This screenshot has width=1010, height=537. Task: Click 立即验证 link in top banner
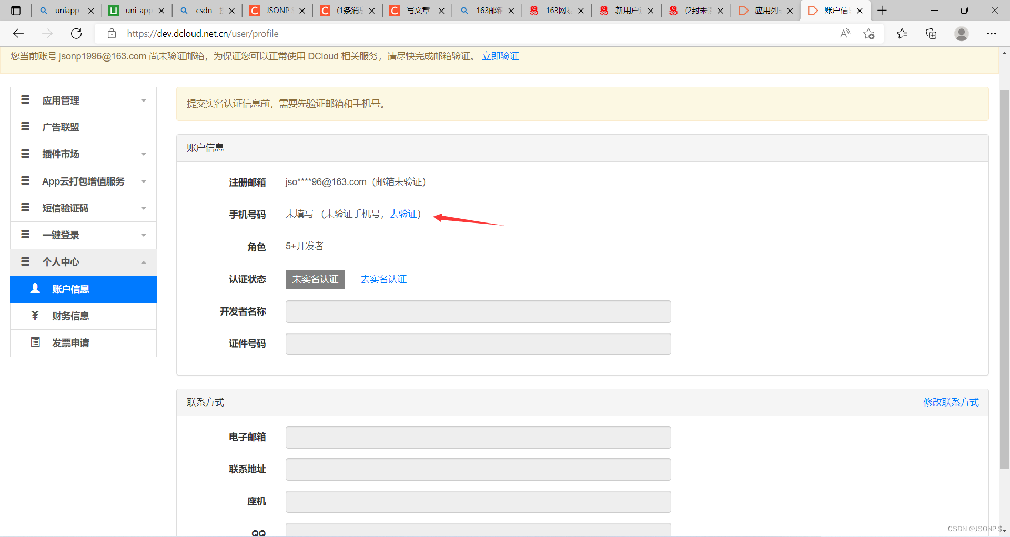[x=500, y=56]
